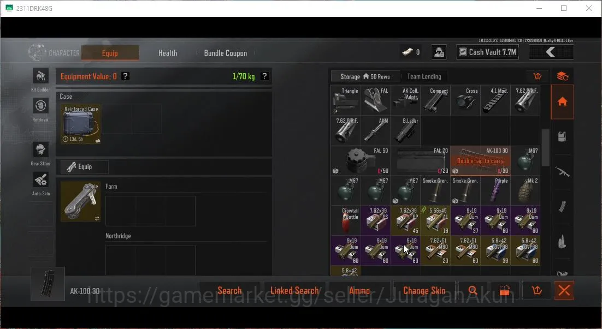Click the magnifier icon in bottom bar

(473, 291)
